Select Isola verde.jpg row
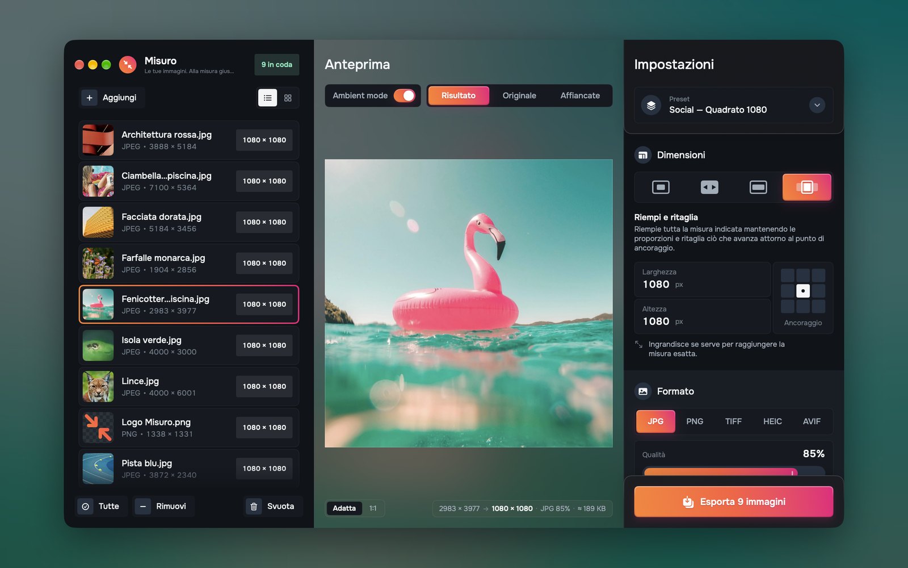908x568 pixels. pos(189,345)
